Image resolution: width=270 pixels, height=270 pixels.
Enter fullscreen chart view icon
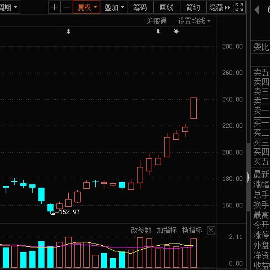(239, 7)
